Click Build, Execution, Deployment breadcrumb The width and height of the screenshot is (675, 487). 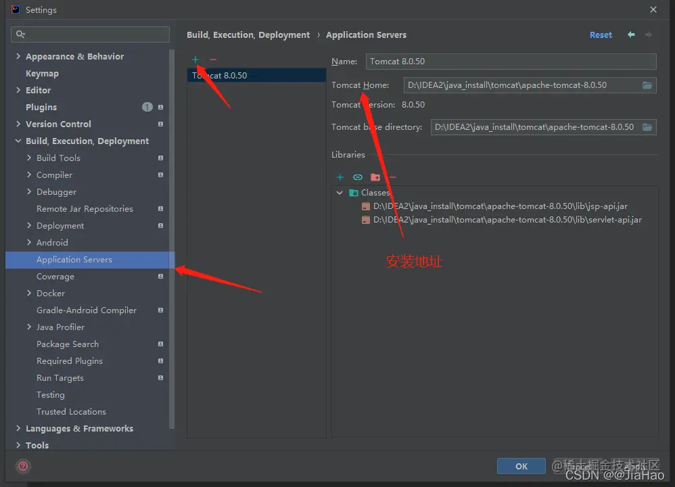click(x=248, y=35)
